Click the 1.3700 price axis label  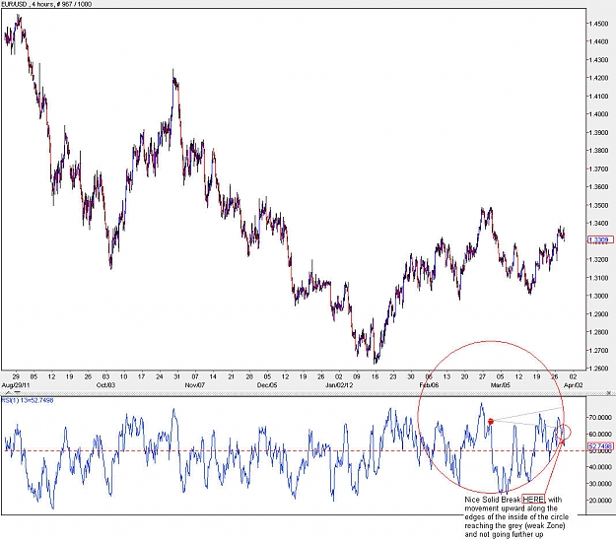pyautogui.click(x=599, y=169)
